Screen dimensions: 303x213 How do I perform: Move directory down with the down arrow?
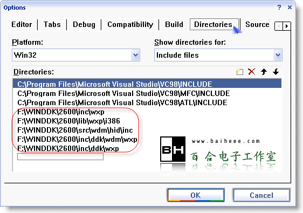coord(276,72)
